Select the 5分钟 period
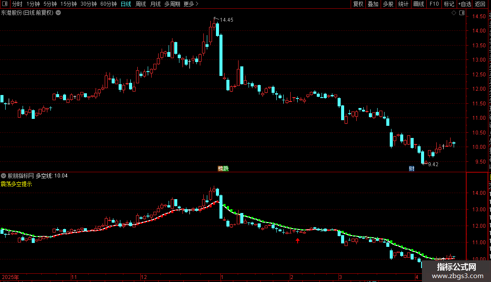491x282 pixels. (x=50, y=4)
